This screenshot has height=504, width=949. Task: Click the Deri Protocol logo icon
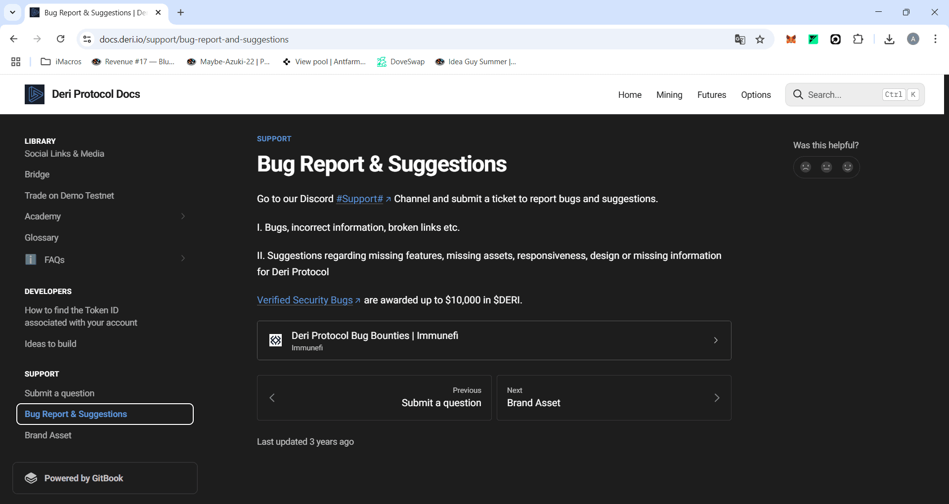click(35, 94)
